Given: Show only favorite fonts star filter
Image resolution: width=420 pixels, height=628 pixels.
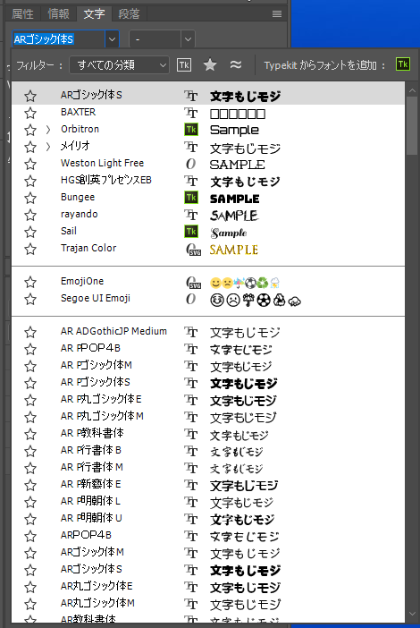Looking at the screenshot, I should pos(210,64).
